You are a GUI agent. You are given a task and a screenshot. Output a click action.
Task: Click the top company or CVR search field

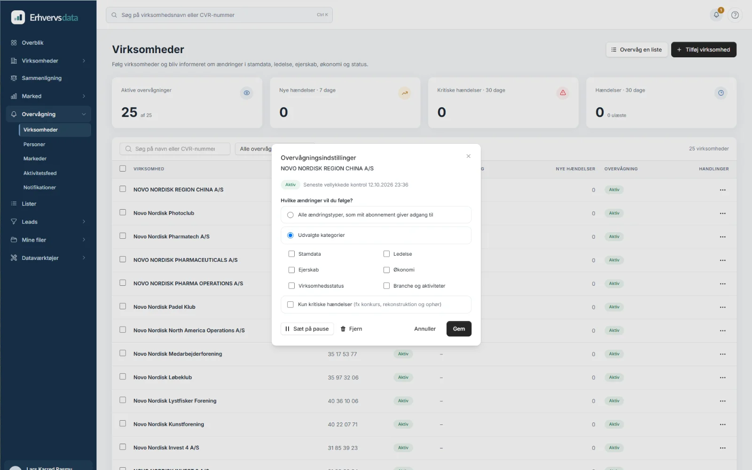point(219,15)
